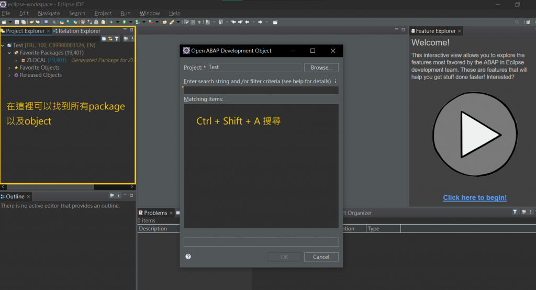This screenshot has width=536, height=290.
Task: Click Last Edit Location arrow icon
Action: tap(234, 22)
